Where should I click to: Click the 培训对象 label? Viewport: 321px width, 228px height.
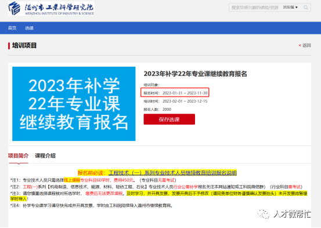click(152, 85)
